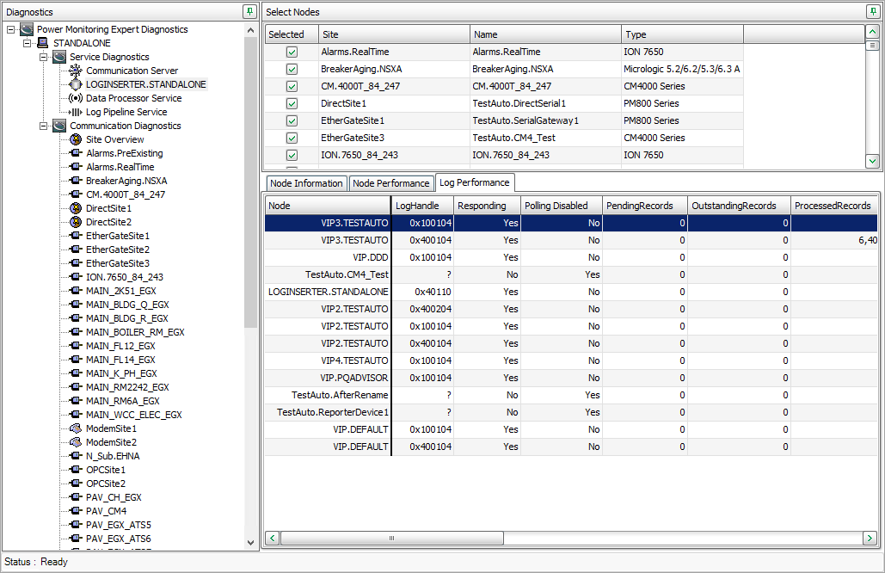This screenshot has width=885, height=573.
Task: Select the TestAuto.AfterRename log row
Action: (x=570, y=395)
